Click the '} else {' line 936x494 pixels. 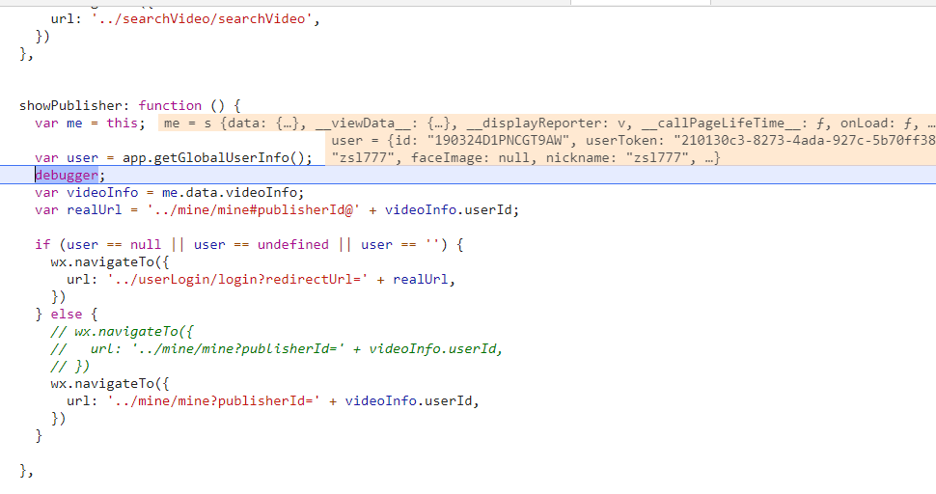[x=67, y=314]
